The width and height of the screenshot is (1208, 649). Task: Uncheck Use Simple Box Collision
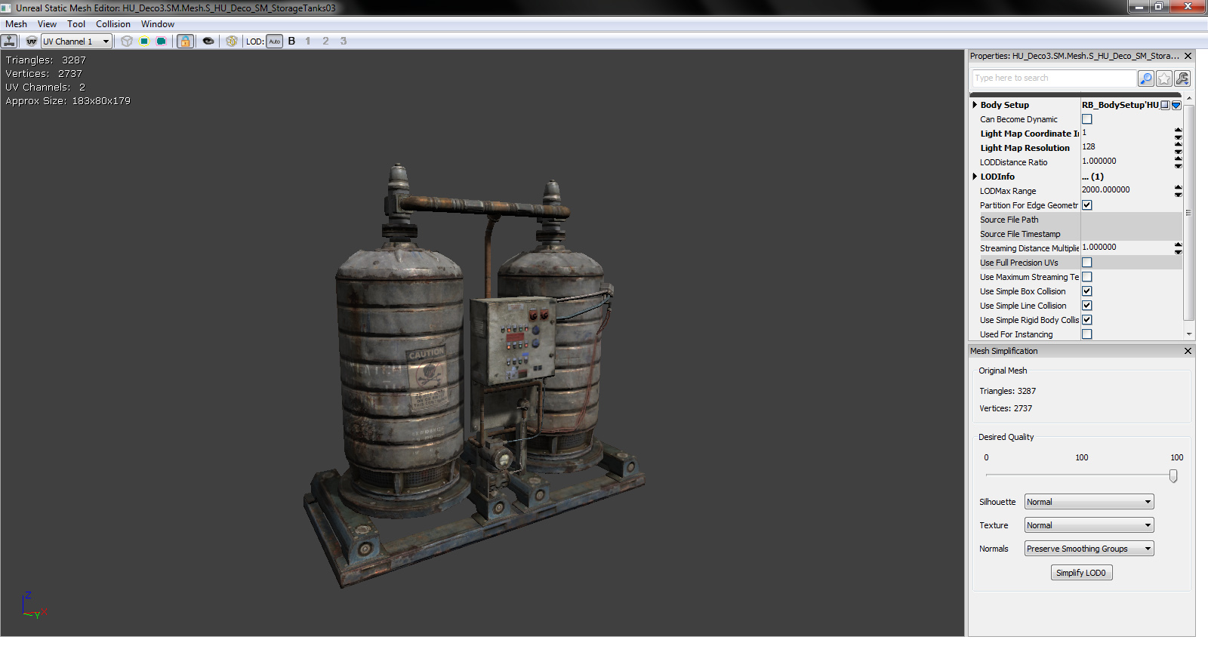1087,291
